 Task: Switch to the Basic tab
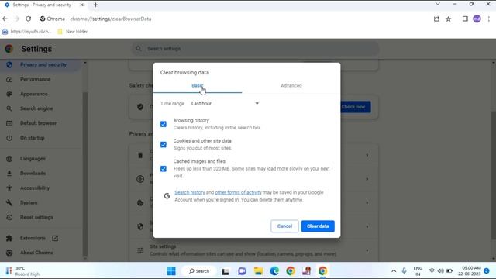(x=198, y=86)
